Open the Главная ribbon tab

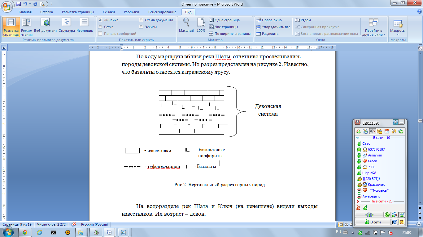(x=25, y=12)
